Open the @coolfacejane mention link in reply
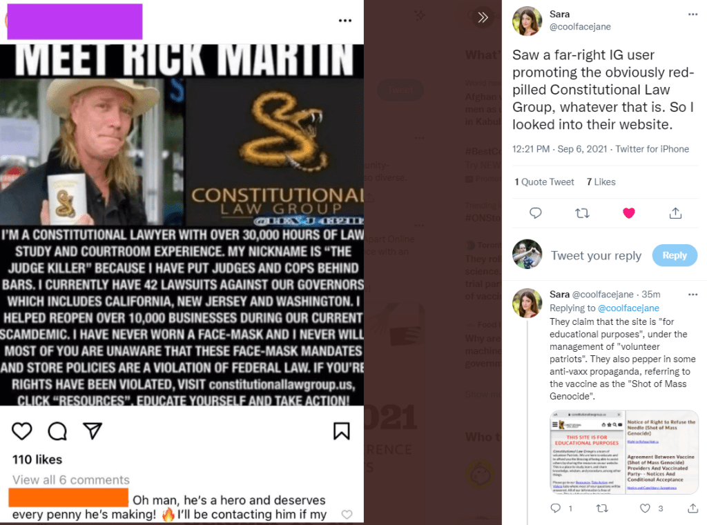Viewport: 707px width, 525px height. coord(628,308)
